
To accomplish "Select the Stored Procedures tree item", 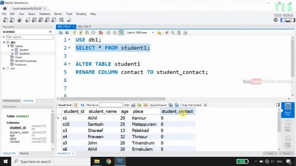I will pyautogui.click(x=25, y=61).
